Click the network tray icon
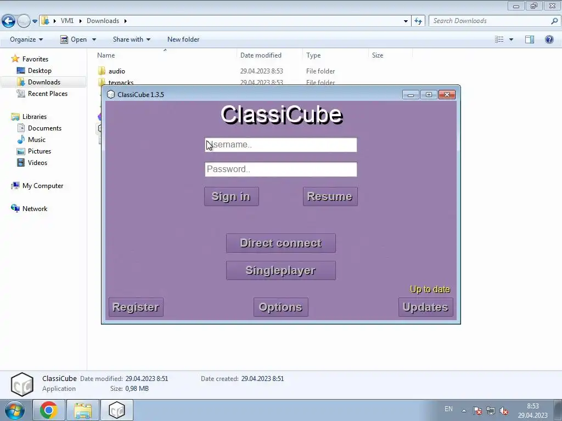562x421 pixels. point(490,411)
